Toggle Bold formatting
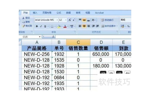The image size is (150, 100). point(37,26)
